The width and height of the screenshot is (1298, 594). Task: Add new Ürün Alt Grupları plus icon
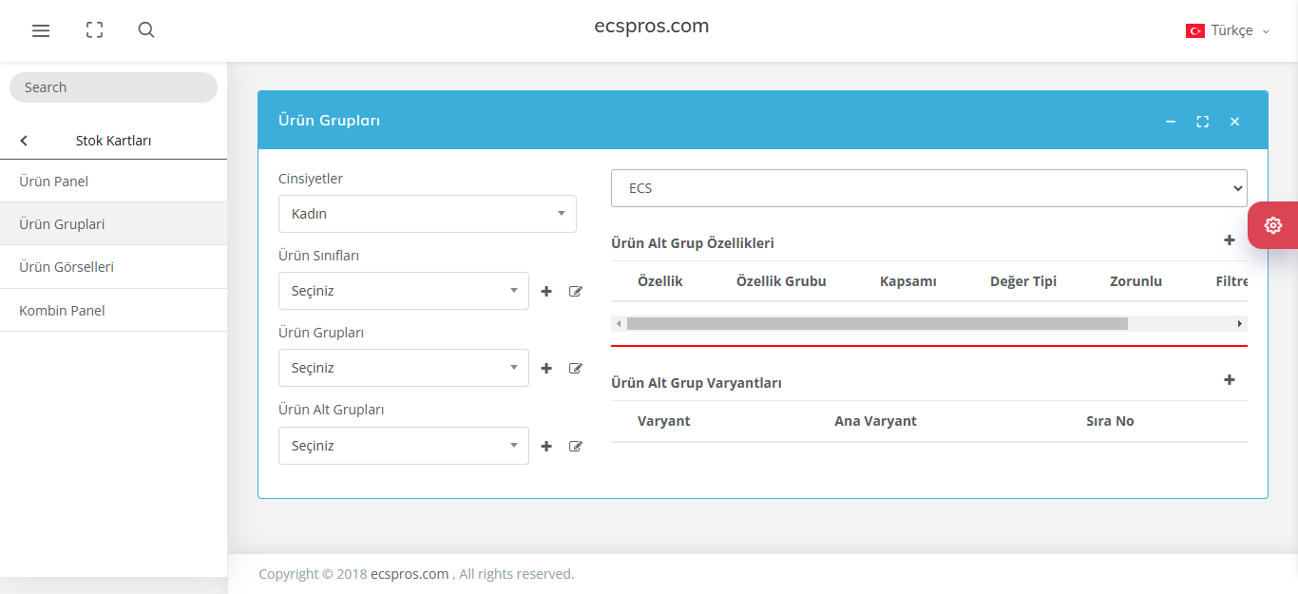tap(546, 447)
